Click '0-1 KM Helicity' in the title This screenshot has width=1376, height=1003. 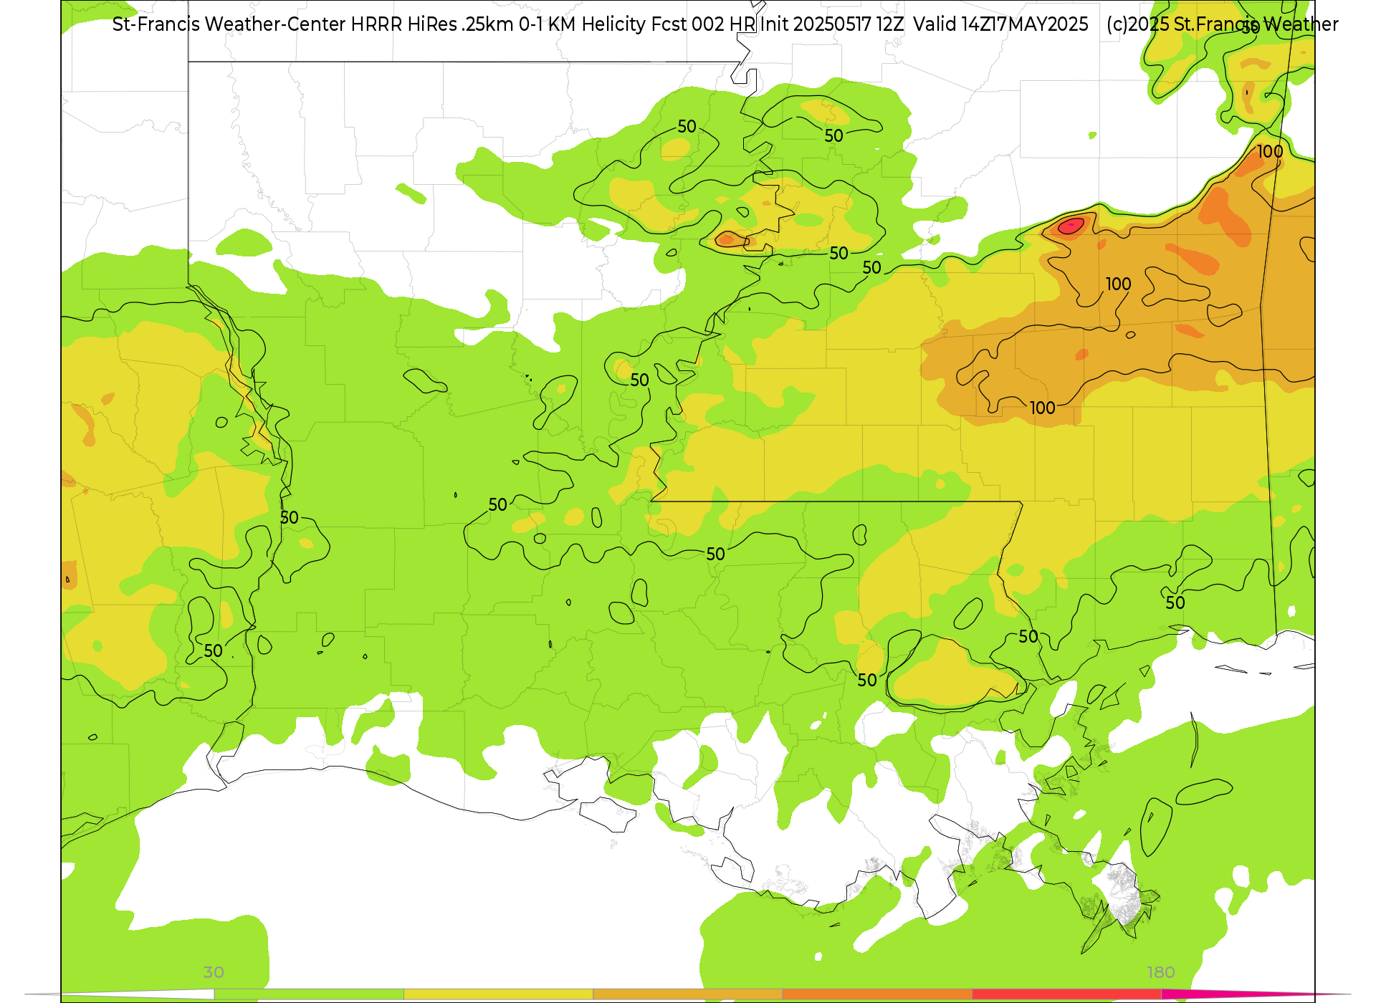click(582, 24)
